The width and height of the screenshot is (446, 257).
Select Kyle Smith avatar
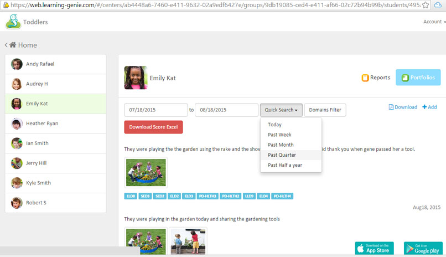[x=17, y=183]
